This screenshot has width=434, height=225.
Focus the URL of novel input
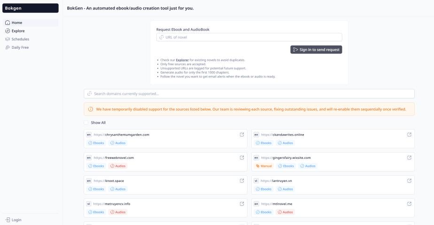(249, 37)
